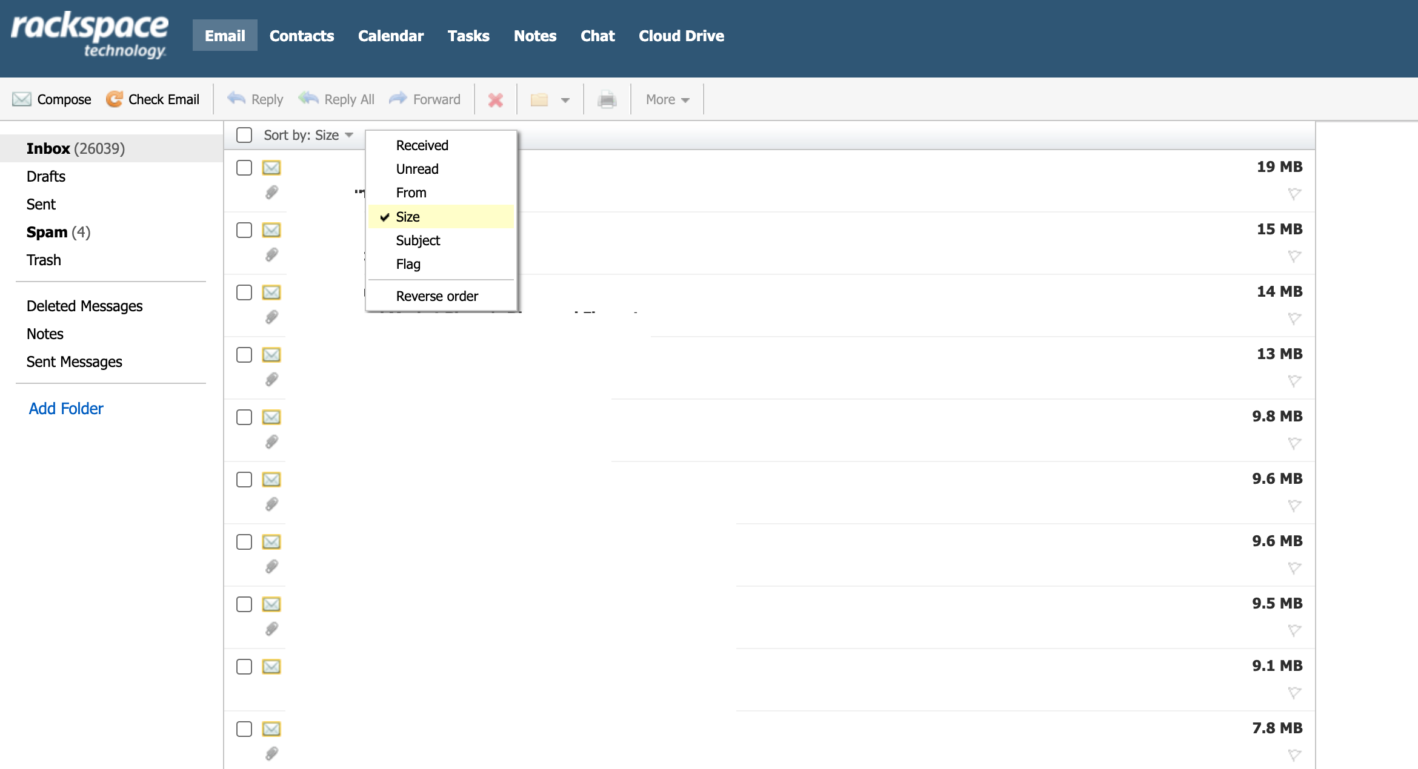Viewport: 1418px width, 769px height.
Task: Click envelope icon of 13 MB message
Action: click(271, 355)
